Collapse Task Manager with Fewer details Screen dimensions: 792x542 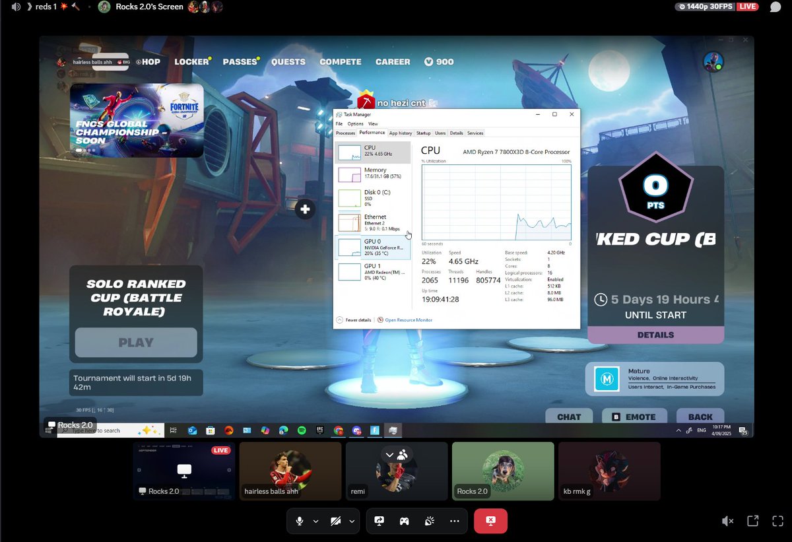pos(354,320)
